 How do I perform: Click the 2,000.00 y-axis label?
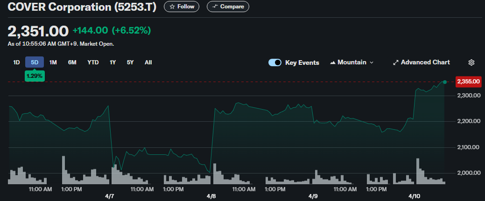pos(468,173)
